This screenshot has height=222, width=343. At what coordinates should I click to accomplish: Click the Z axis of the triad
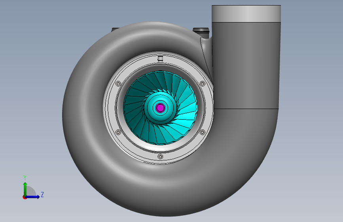(33, 197)
